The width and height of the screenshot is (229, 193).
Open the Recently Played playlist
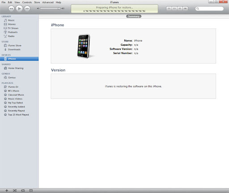[x=19, y=111]
